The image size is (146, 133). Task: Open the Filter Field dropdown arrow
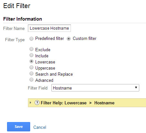(x=136, y=88)
